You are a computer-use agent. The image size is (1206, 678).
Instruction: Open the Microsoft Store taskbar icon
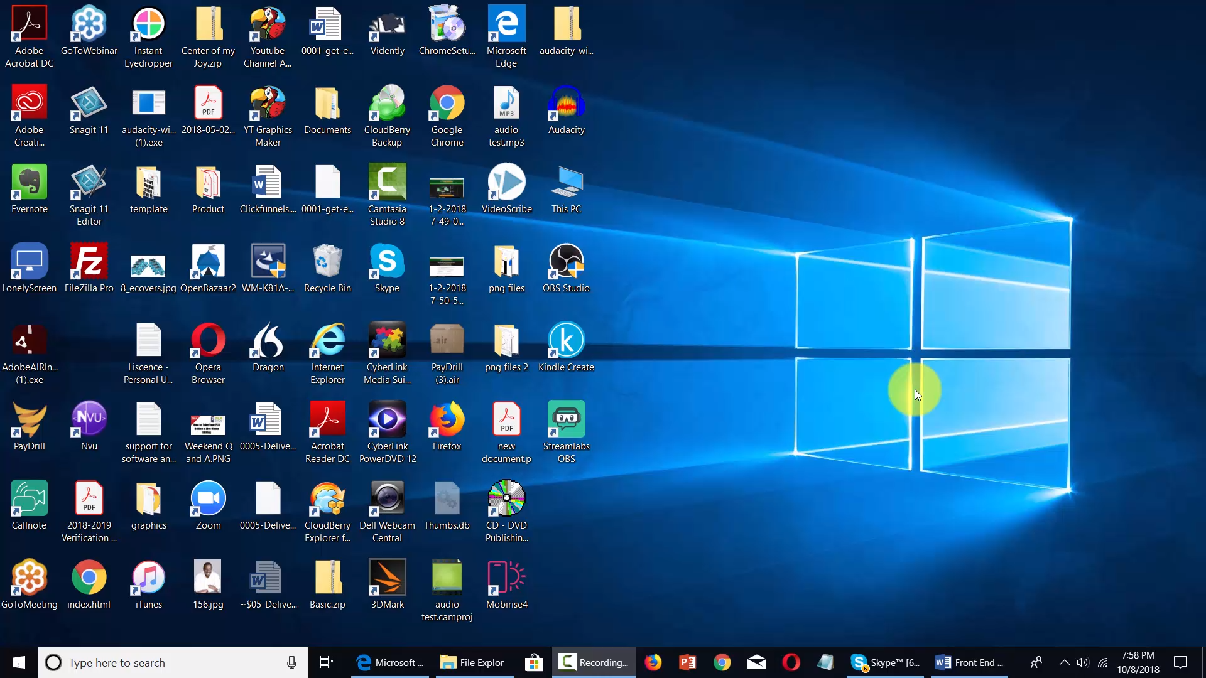point(534,662)
